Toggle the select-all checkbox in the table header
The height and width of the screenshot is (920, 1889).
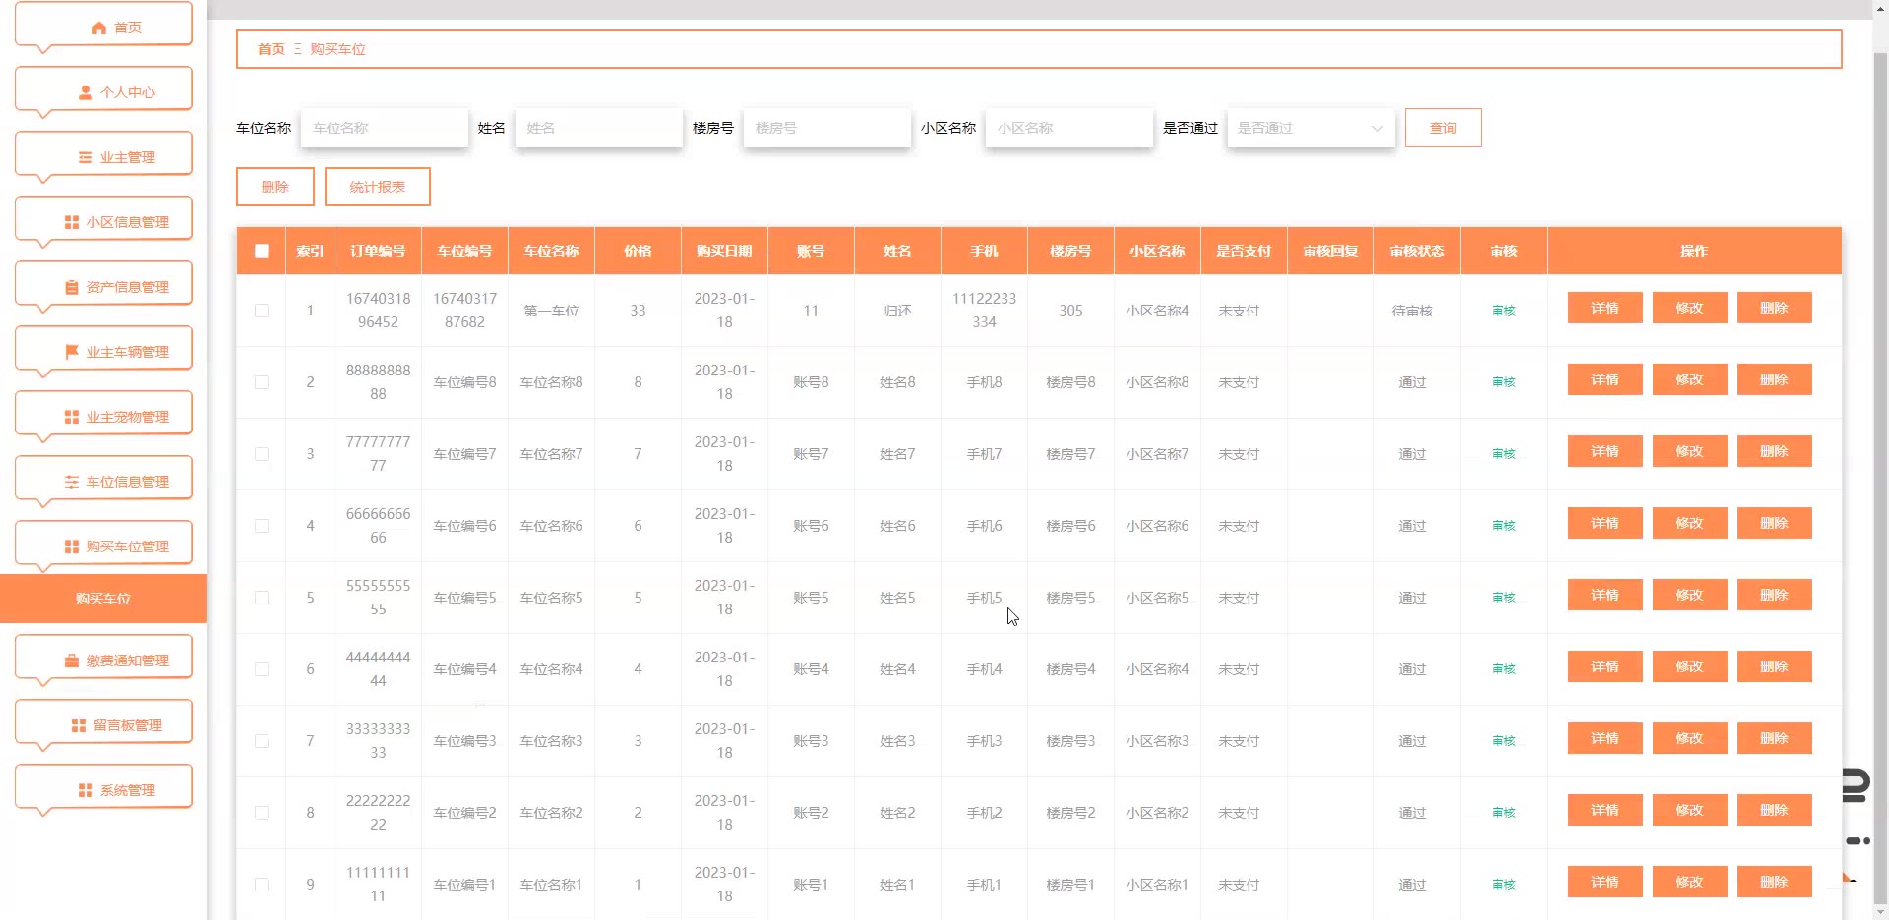pyautogui.click(x=262, y=251)
